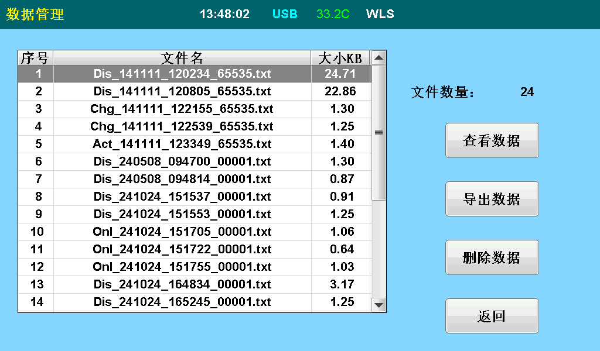Click the 大小KB column header

coord(340,57)
